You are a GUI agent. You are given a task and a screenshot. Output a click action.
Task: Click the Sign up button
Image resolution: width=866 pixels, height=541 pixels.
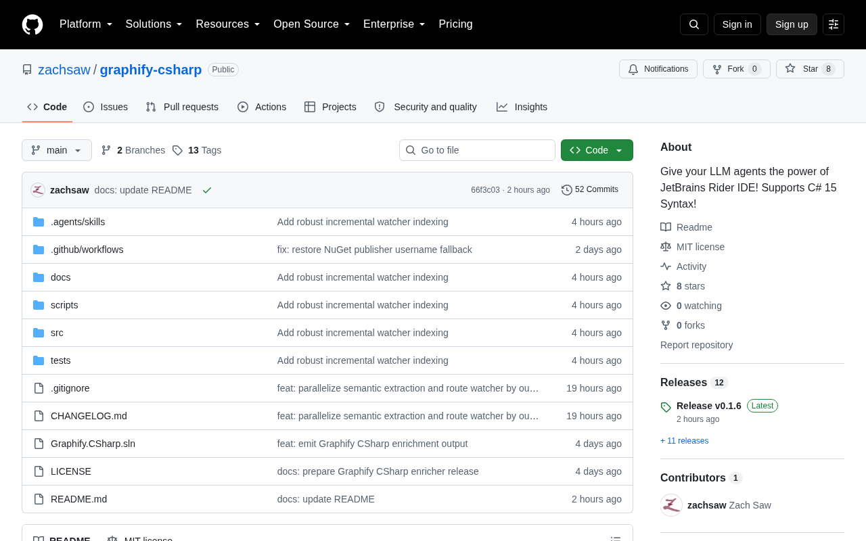pos(792,24)
